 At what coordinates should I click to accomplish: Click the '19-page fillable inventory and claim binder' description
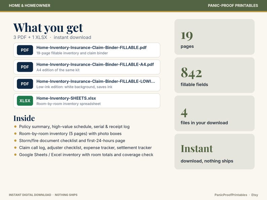[72, 53]
